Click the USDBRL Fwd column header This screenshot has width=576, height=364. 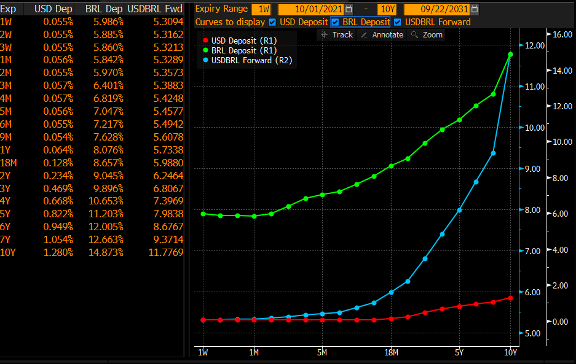[155, 9]
